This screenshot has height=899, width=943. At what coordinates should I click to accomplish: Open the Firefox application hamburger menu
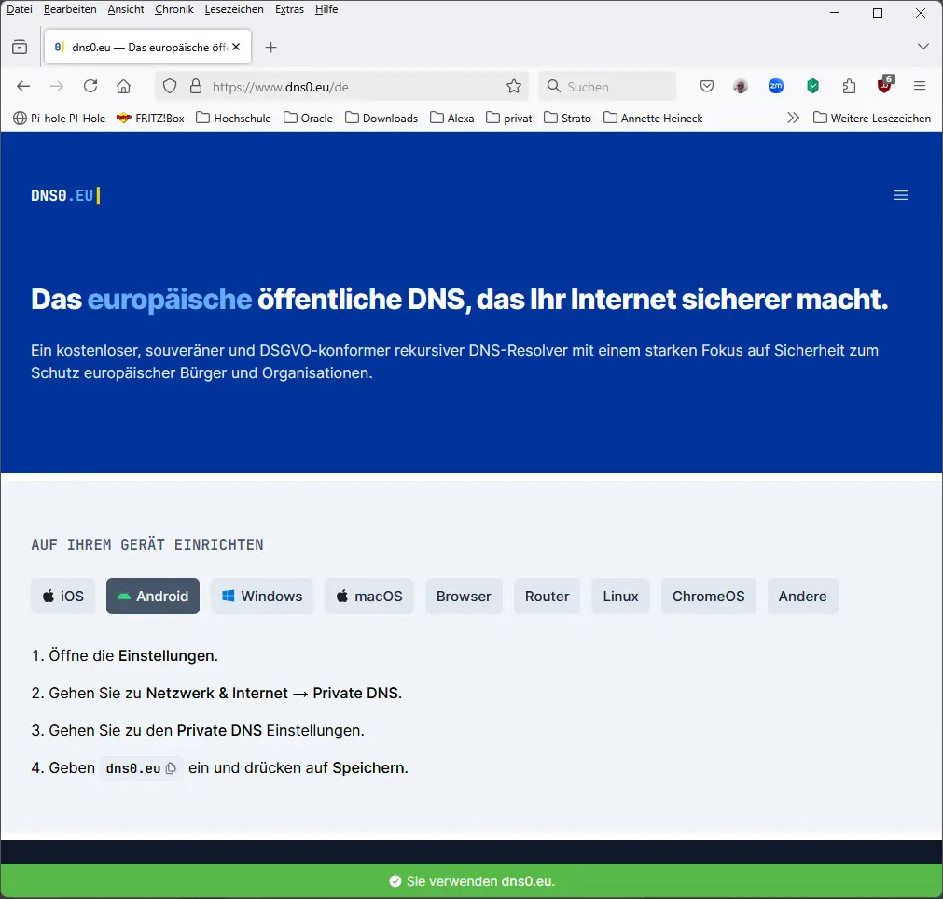(x=920, y=87)
